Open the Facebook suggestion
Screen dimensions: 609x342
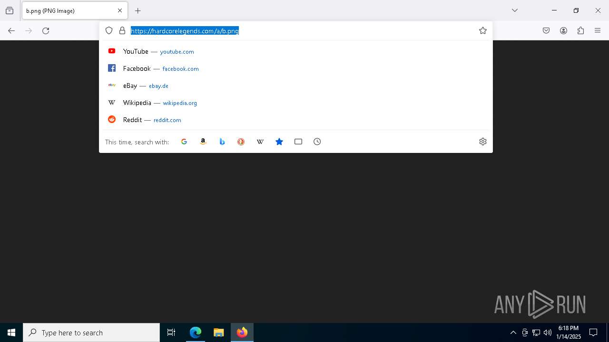click(x=296, y=68)
